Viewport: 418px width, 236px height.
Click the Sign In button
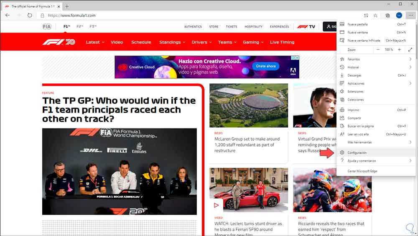(330, 27)
